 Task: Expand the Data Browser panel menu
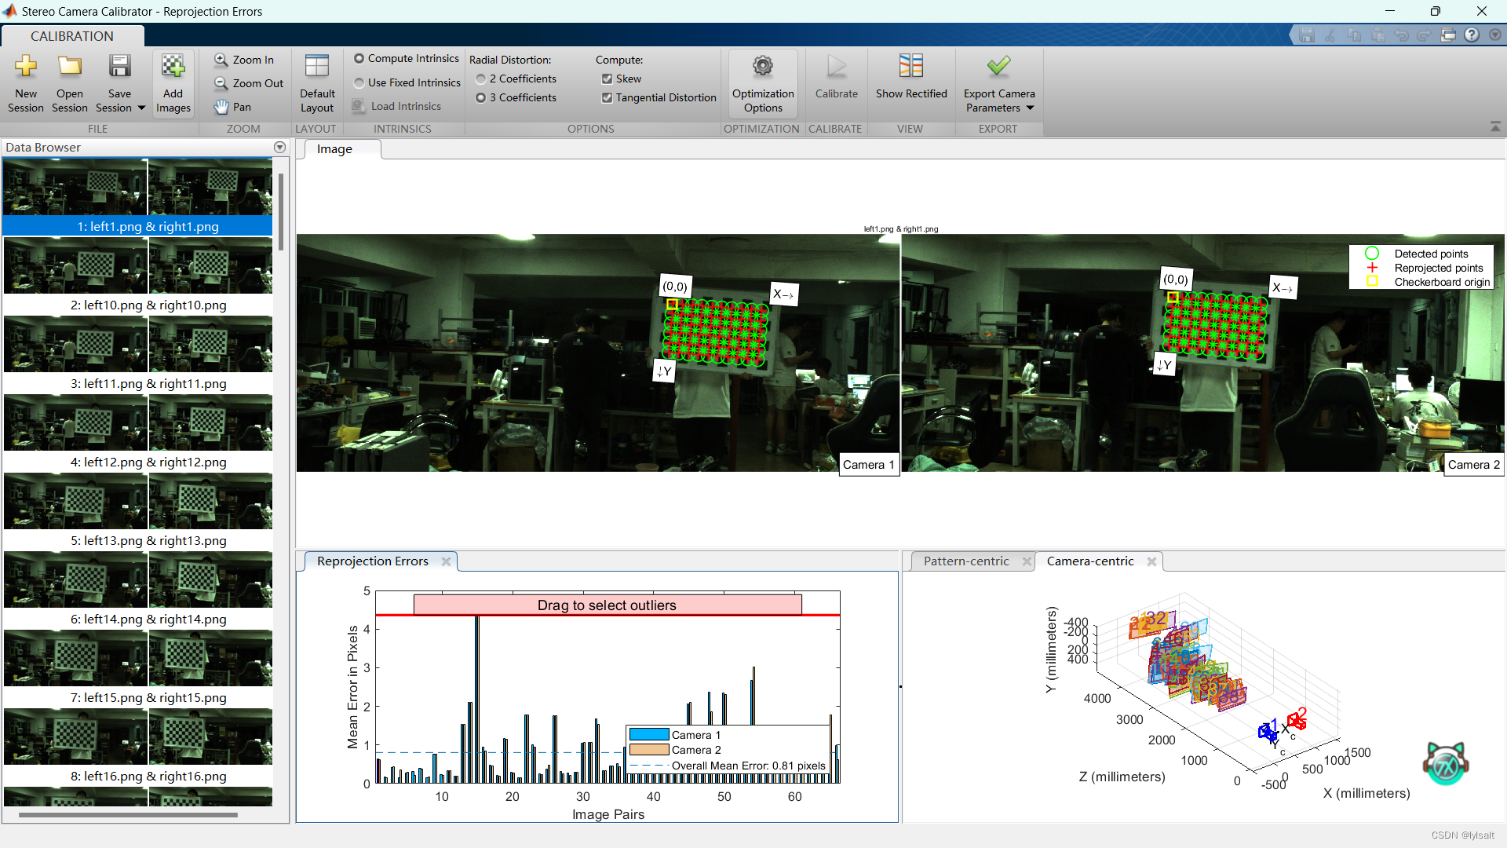point(279,148)
